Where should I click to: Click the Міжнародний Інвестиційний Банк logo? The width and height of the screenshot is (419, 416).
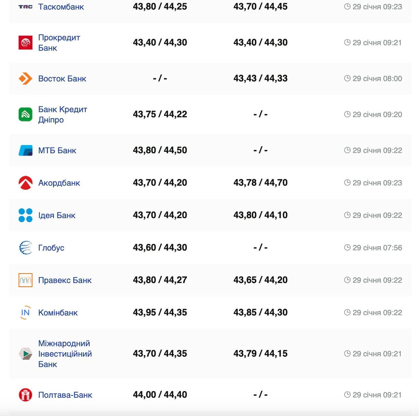(x=26, y=354)
